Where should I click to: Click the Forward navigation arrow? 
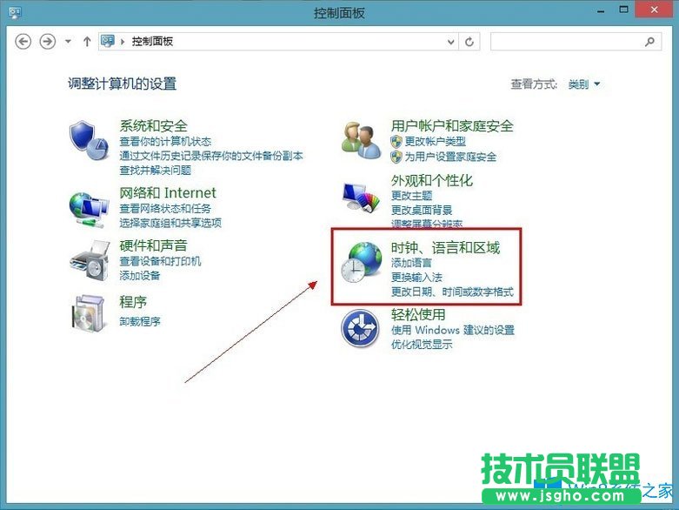coord(48,42)
